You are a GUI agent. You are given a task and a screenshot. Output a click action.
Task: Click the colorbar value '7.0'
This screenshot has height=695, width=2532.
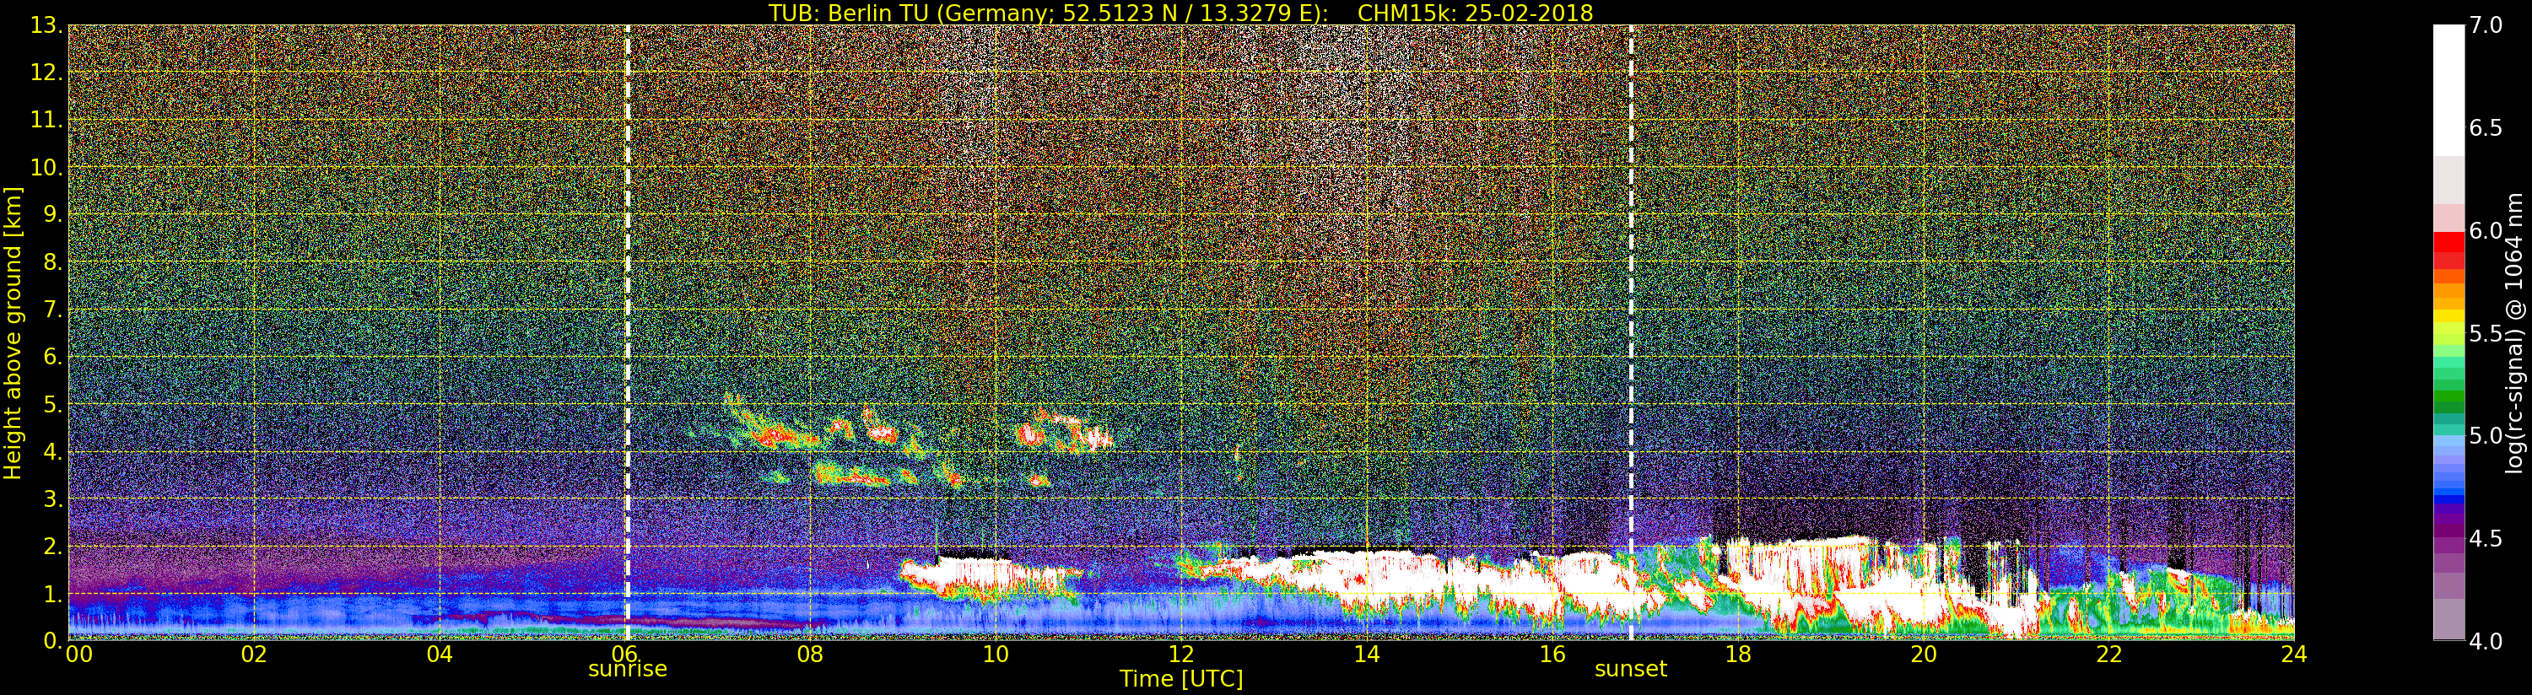(2486, 25)
